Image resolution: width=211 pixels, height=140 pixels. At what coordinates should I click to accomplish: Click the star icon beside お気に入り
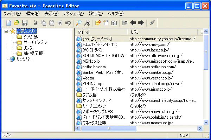pos(13,31)
